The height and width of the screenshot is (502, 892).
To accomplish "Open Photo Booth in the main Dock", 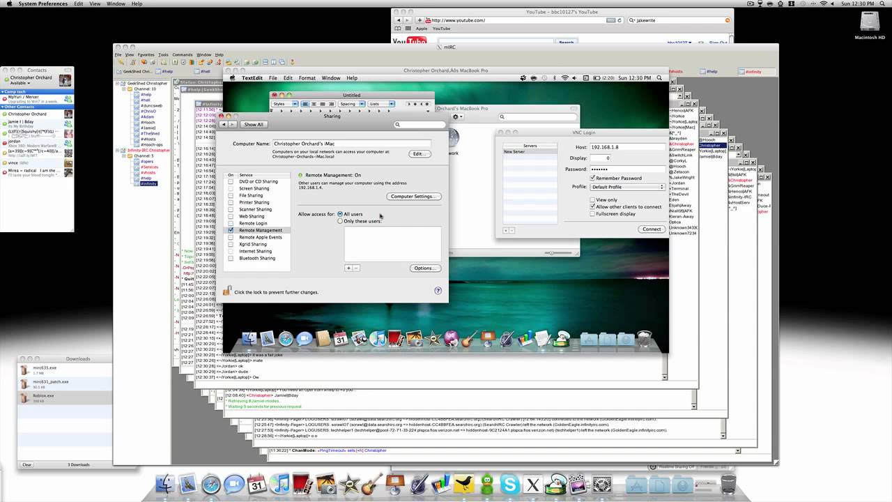I will pos(302,485).
